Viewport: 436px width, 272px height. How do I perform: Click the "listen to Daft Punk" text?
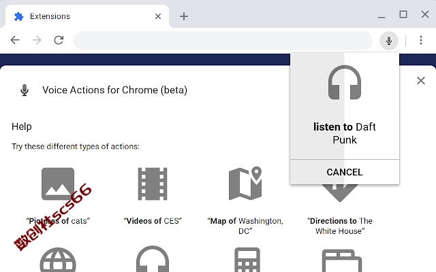click(345, 133)
